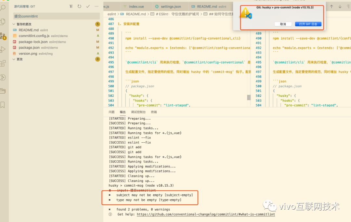
Task: Open the commitlint GitHub help link
Action: pos(206,214)
